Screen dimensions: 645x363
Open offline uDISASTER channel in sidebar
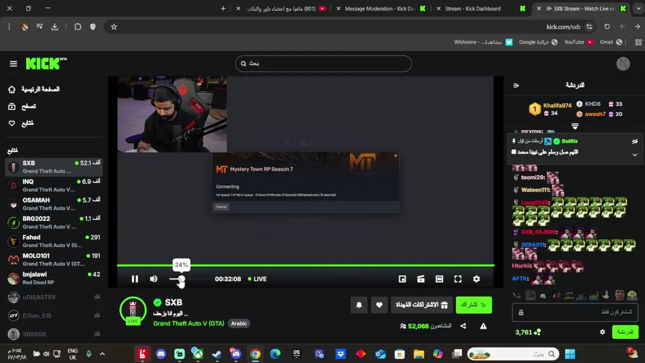(54, 297)
